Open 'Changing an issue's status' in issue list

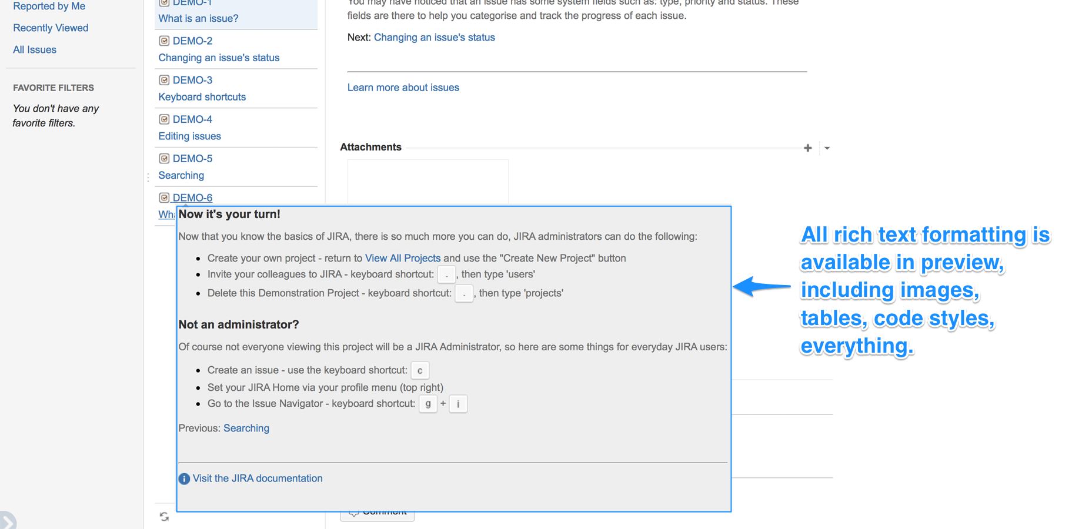[x=219, y=58]
